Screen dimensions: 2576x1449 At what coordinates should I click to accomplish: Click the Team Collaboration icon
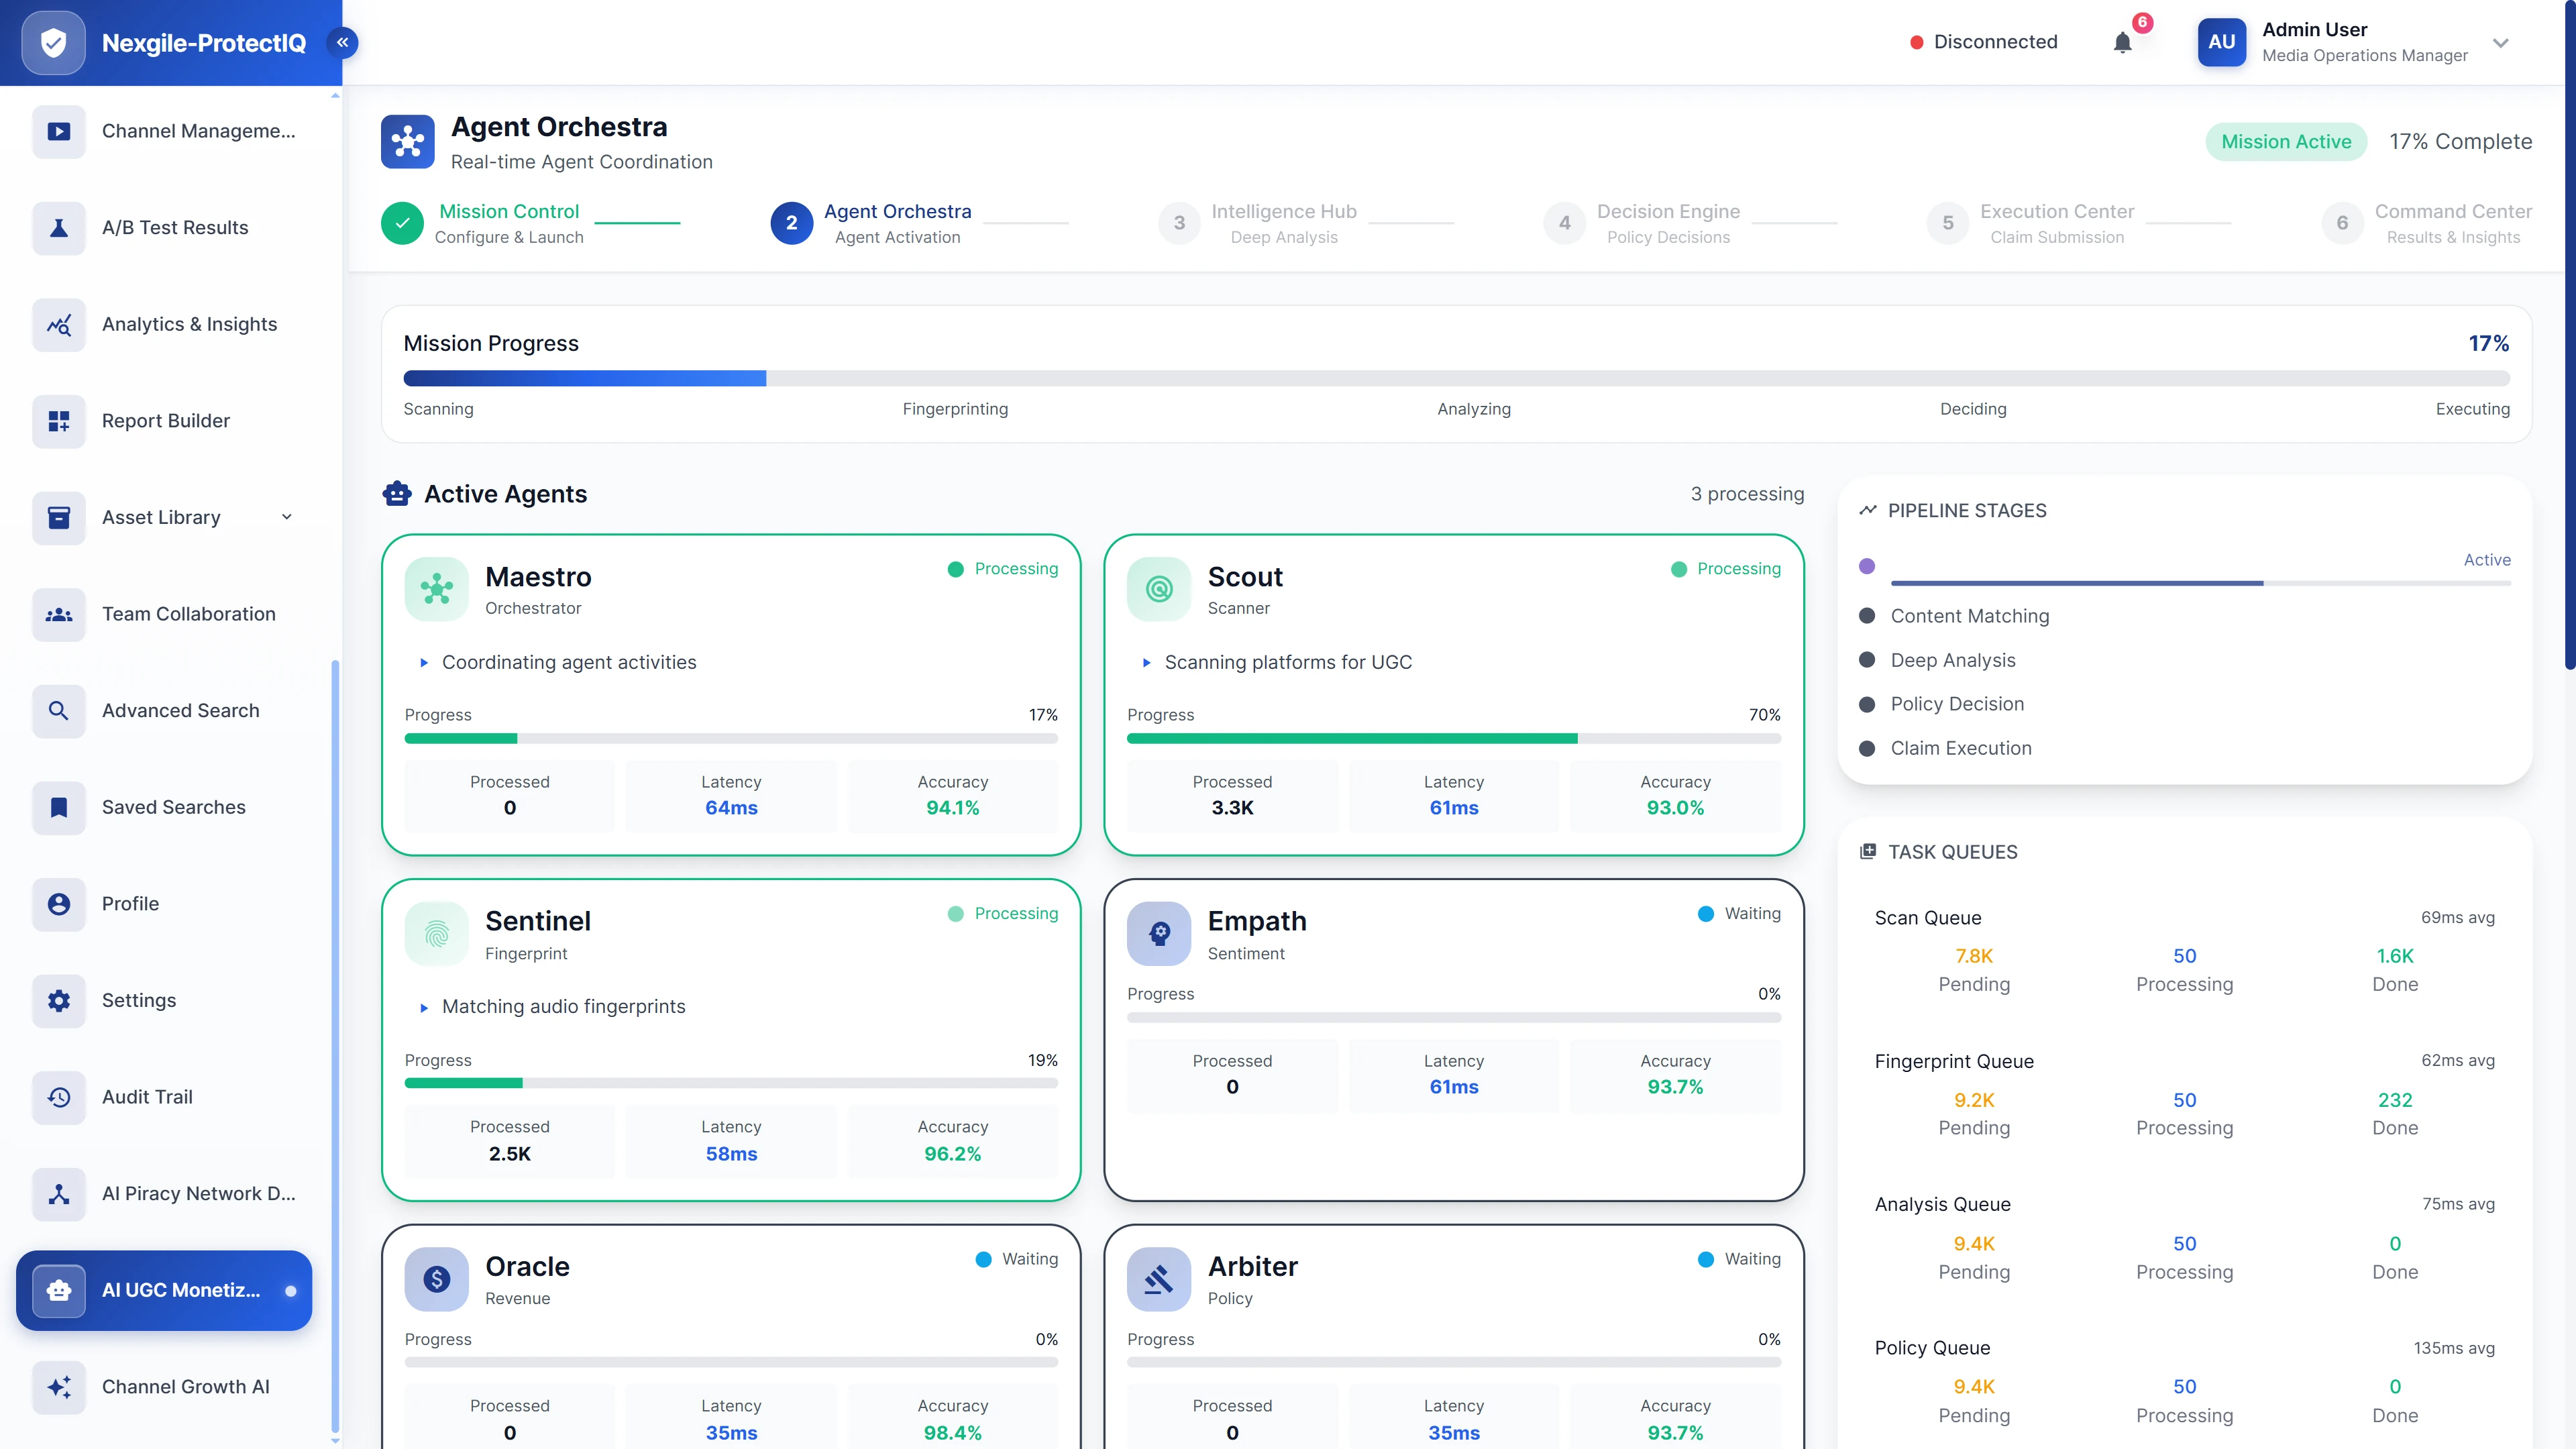pyautogui.click(x=58, y=614)
